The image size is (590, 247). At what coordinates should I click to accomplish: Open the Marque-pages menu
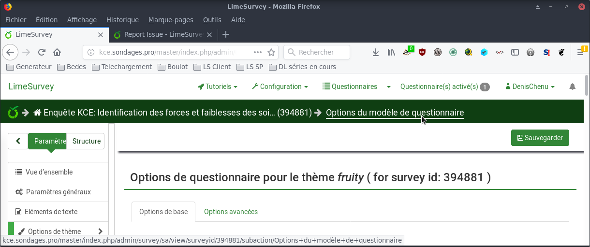(x=171, y=20)
